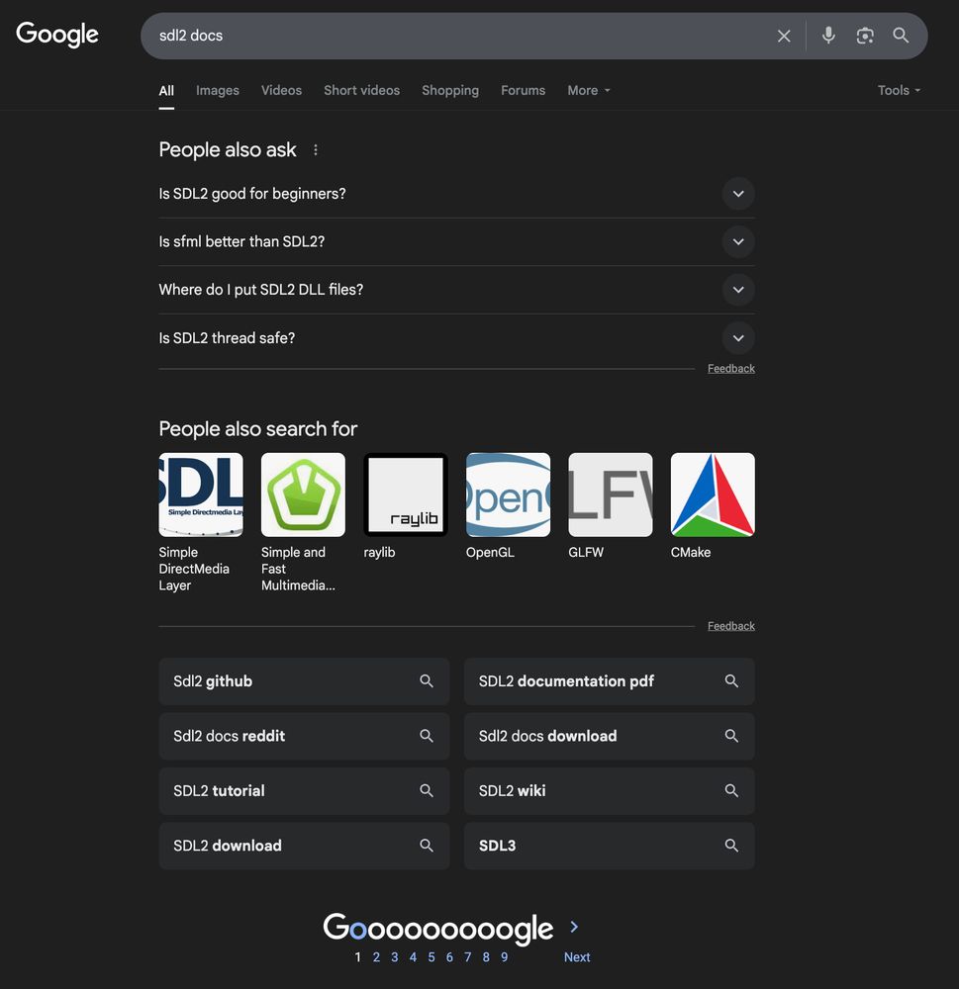Go to results page 7
The height and width of the screenshot is (989, 959).
click(468, 956)
